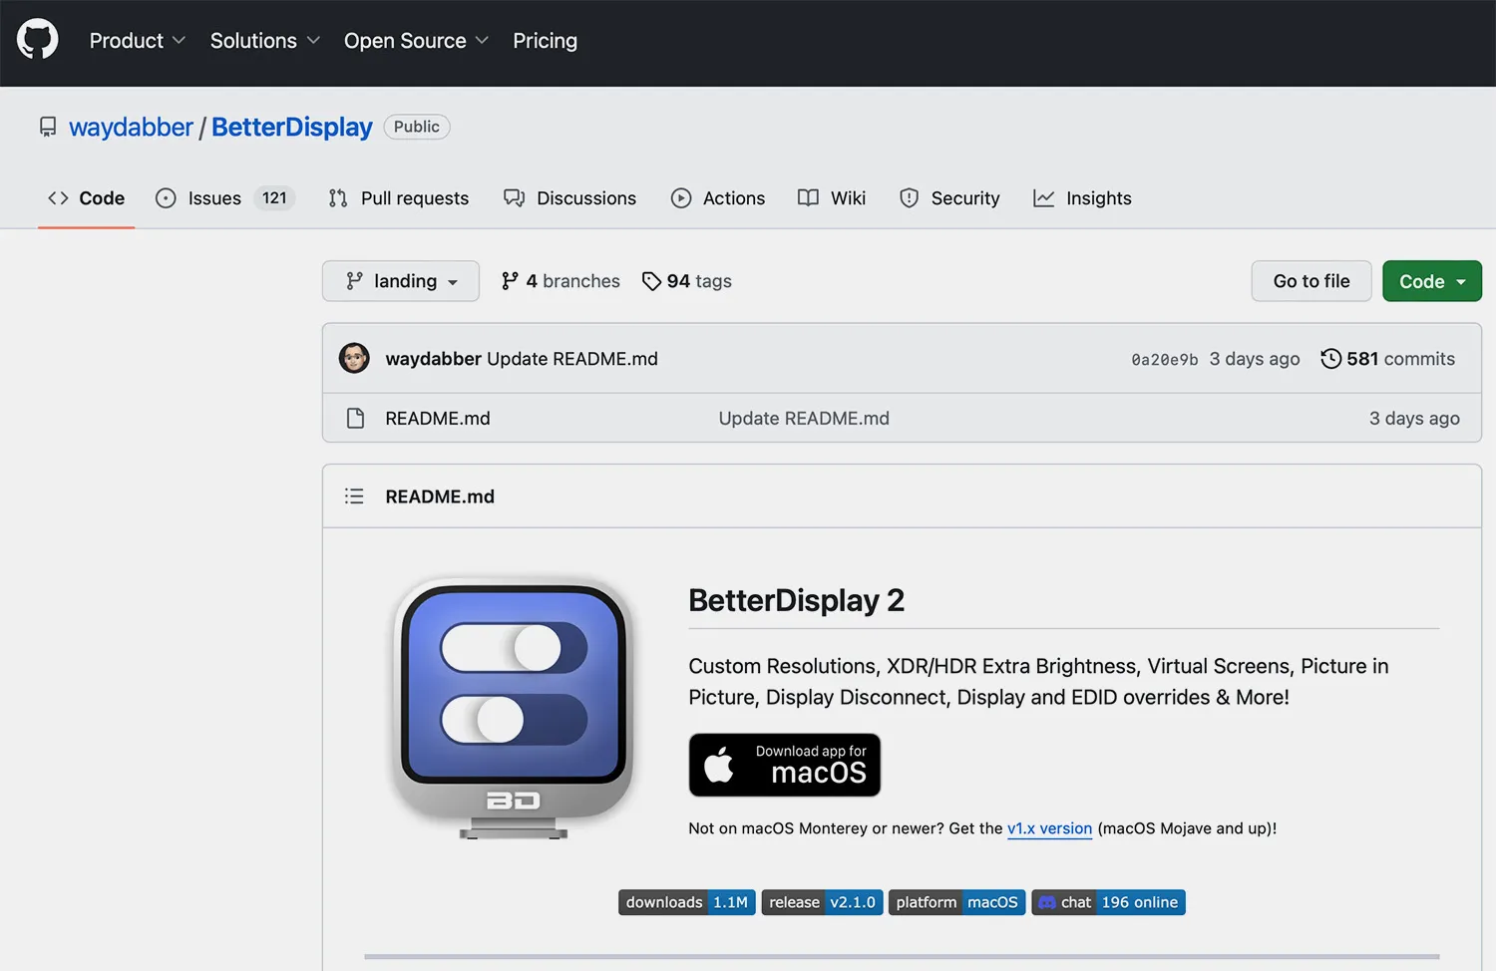
Task: Open the README.md file in file list
Action: coord(438,419)
